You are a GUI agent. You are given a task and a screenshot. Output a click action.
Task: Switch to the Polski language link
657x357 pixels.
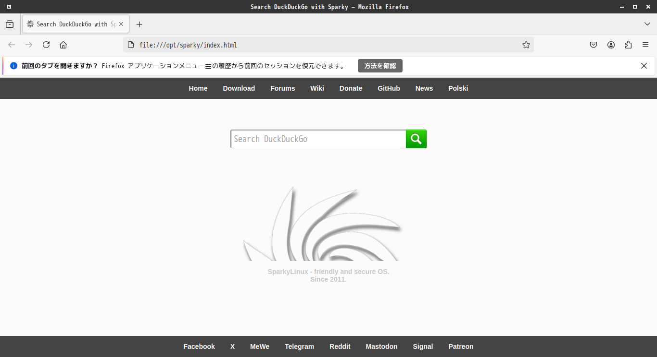tap(458, 88)
